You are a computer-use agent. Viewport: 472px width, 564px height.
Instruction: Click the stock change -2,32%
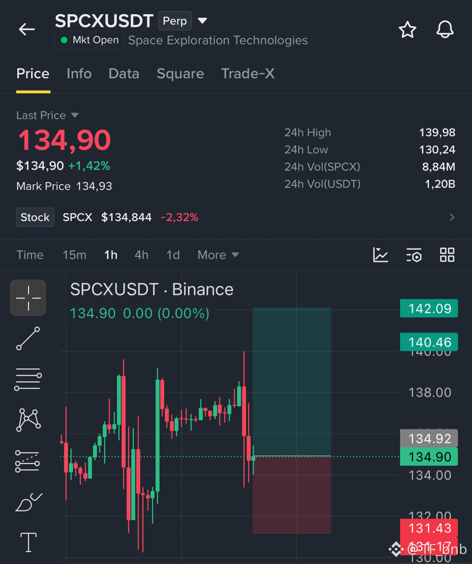[180, 217]
